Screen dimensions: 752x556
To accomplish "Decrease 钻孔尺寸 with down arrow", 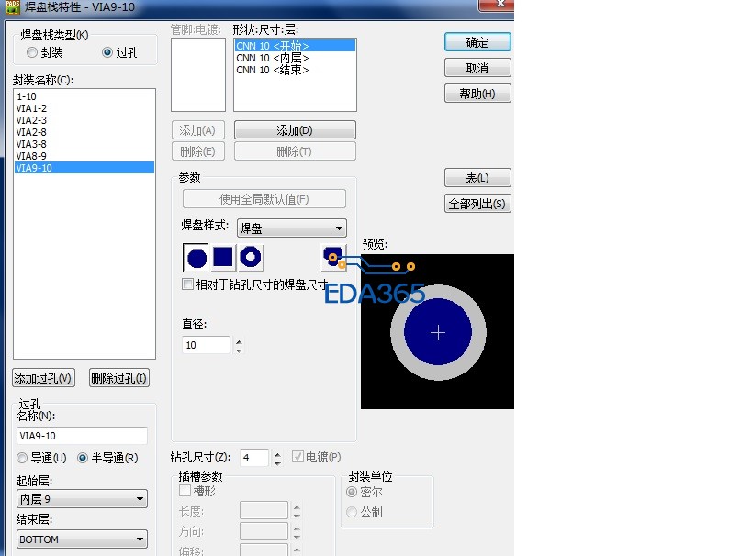I will tap(277, 462).
